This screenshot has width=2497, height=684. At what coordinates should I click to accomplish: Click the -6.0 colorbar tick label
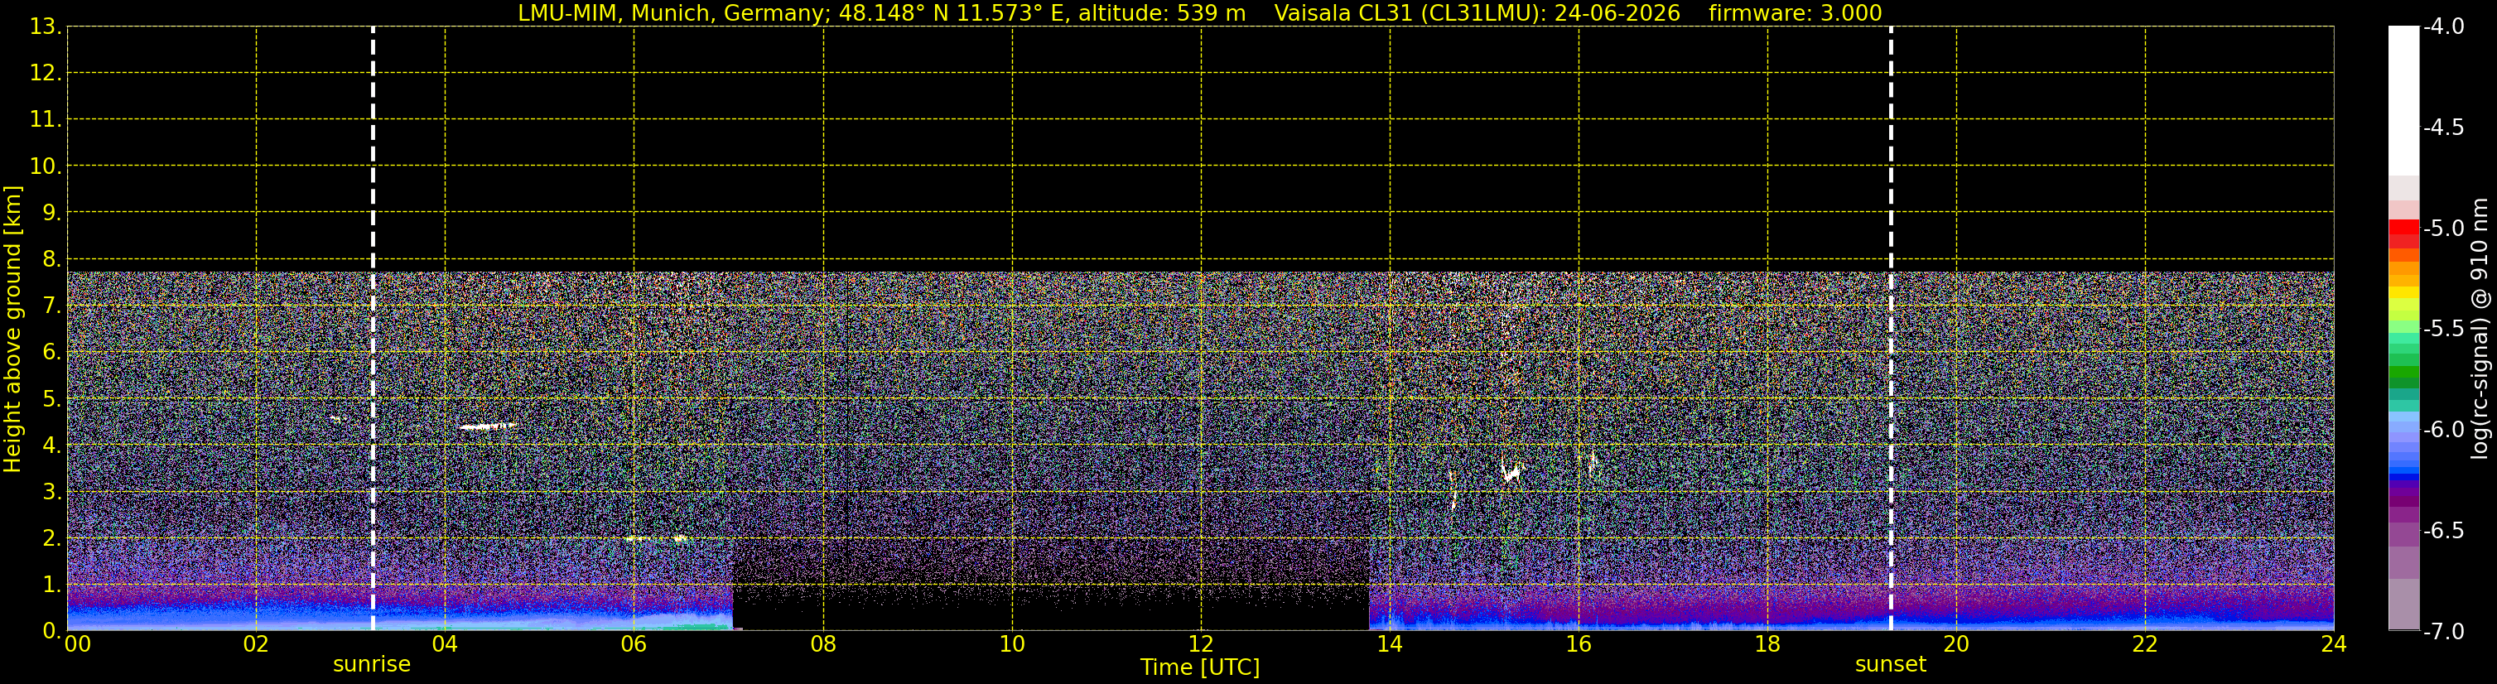2444,429
